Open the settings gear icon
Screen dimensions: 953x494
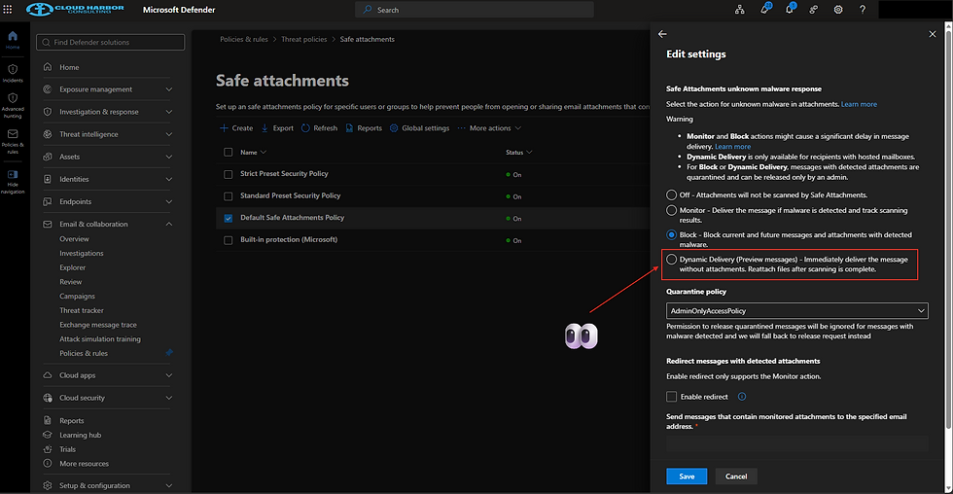tap(838, 10)
